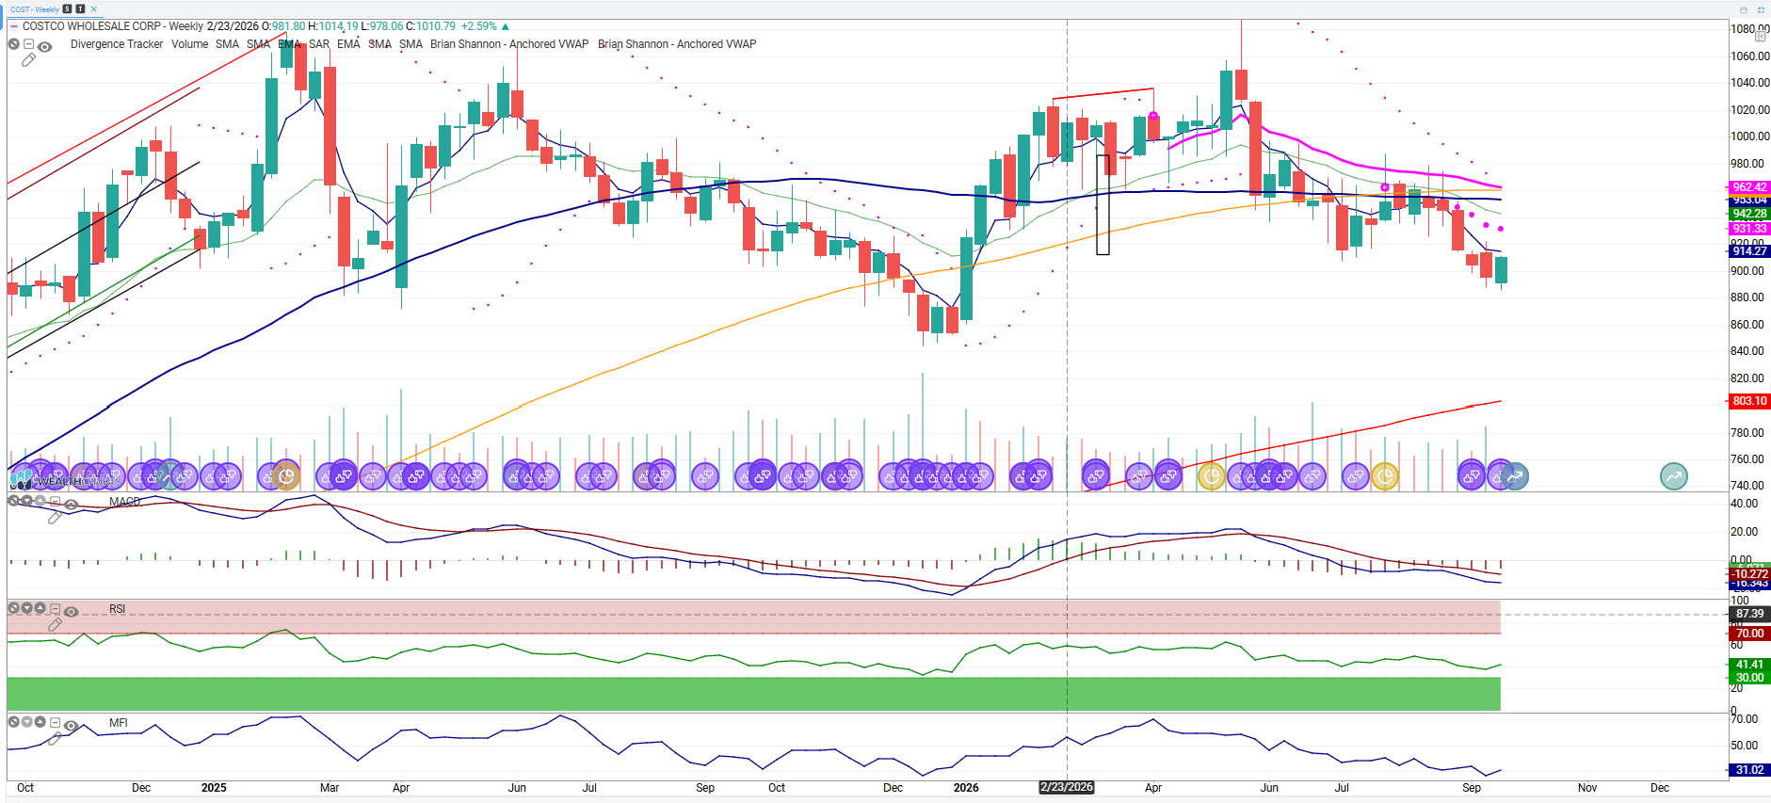The width and height of the screenshot is (1771, 803).
Task: Toggle MFI indicator visibility eye
Action: (71, 726)
